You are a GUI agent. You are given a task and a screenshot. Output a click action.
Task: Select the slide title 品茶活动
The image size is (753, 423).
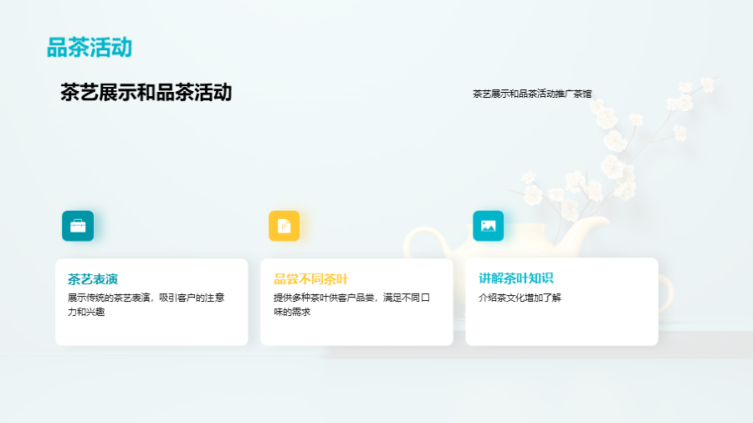(x=90, y=48)
